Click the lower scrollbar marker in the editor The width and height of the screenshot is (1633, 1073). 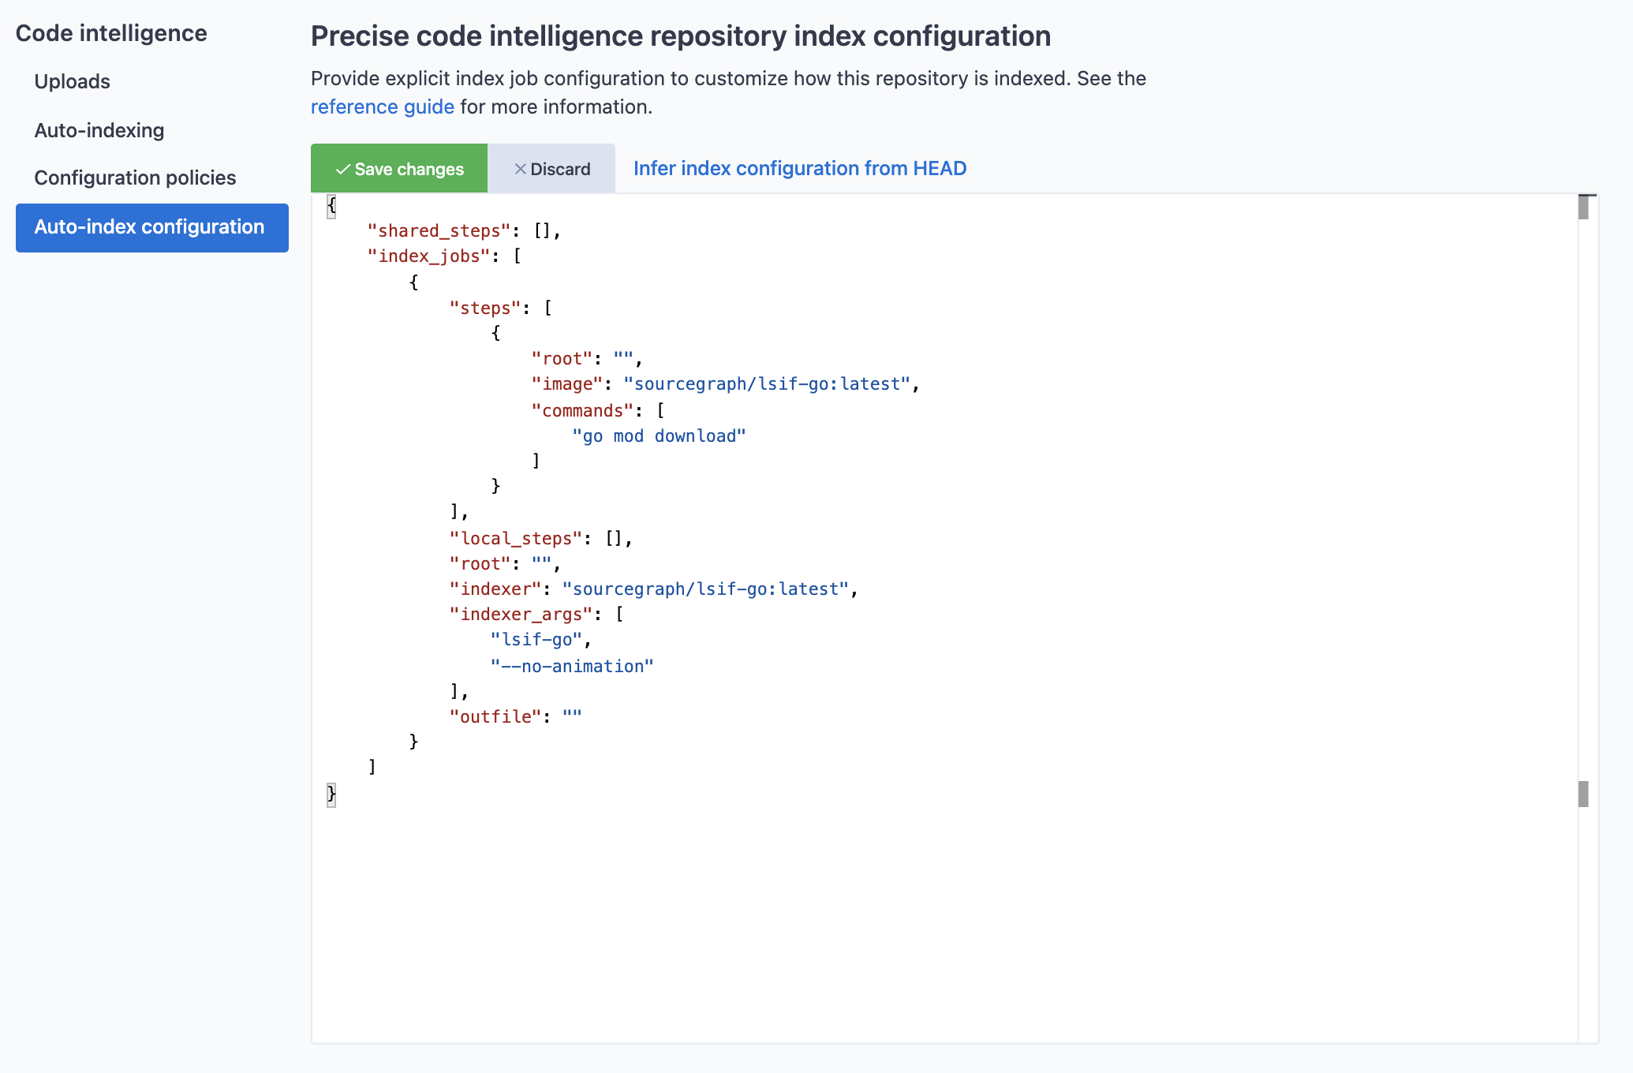(1583, 794)
